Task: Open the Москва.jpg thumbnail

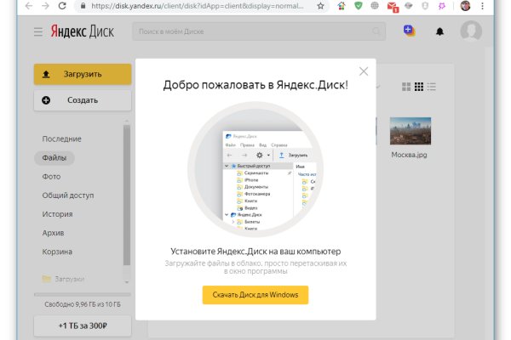Action: (x=411, y=133)
